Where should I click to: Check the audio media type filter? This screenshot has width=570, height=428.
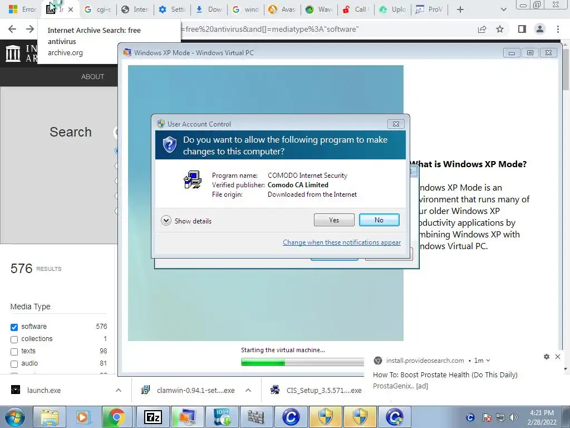point(14,364)
